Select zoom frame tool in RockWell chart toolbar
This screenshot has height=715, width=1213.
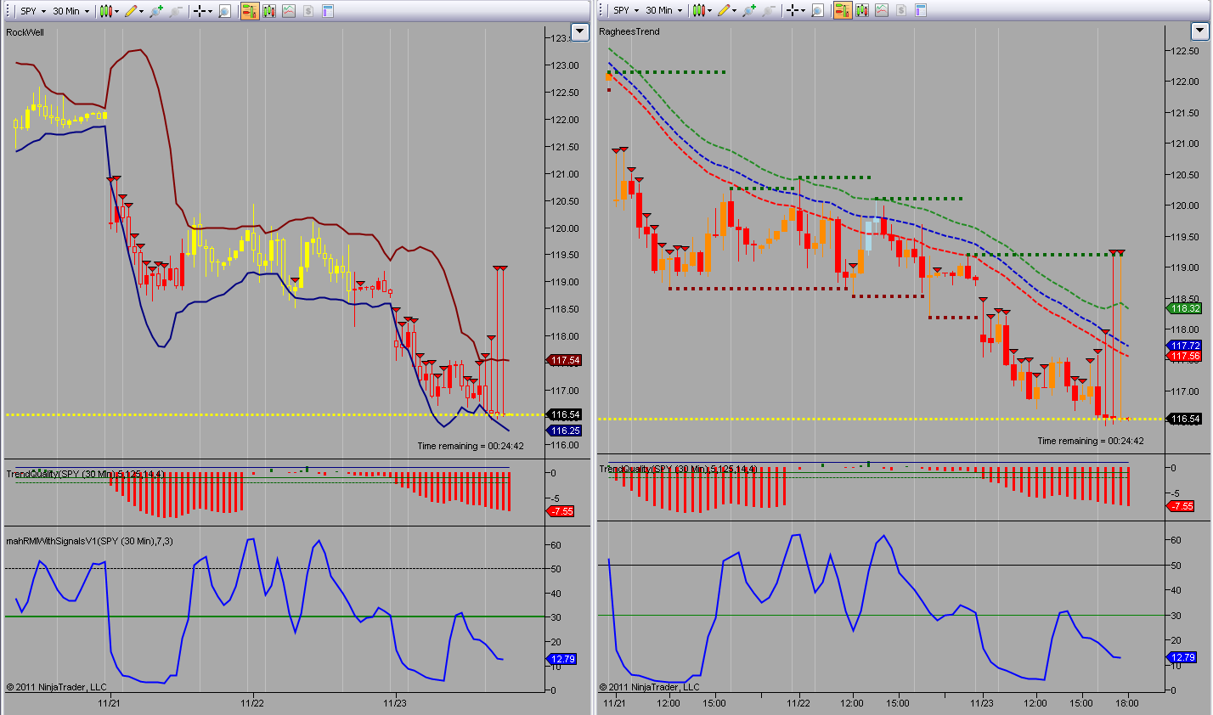click(x=224, y=11)
